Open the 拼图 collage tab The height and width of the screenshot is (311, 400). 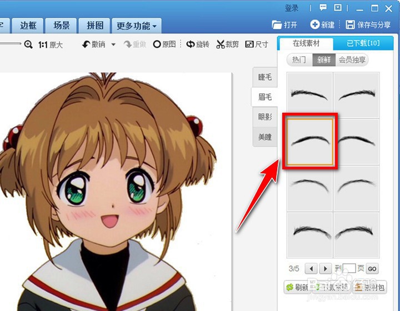pyautogui.click(x=94, y=26)
